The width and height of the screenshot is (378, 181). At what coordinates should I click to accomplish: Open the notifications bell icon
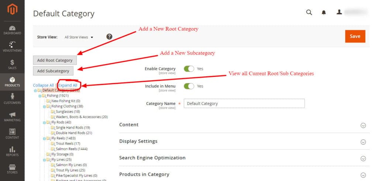[324, 13]
